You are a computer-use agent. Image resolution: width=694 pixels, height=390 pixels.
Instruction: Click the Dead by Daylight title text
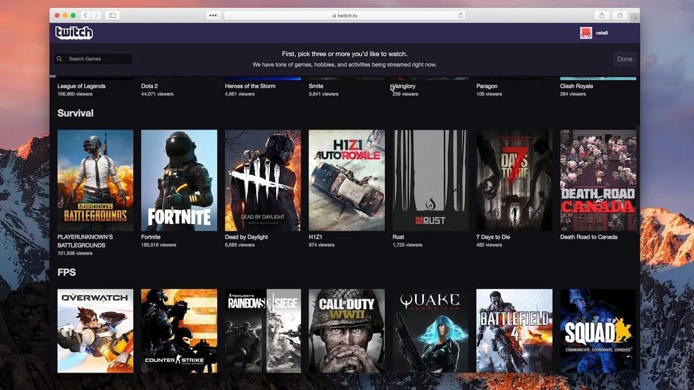coord(246,237)
